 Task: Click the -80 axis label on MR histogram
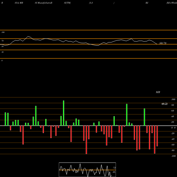pyautogui.click(x=173, y=150)
